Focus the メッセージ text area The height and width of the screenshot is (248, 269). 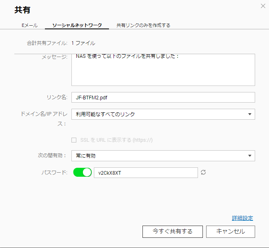tap(163, 70)
